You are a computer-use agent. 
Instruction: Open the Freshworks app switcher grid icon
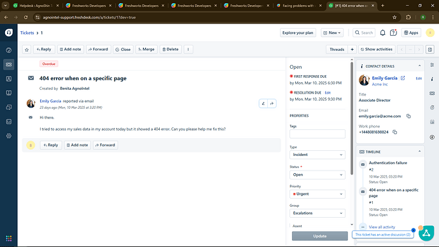[x=9, y=238]
